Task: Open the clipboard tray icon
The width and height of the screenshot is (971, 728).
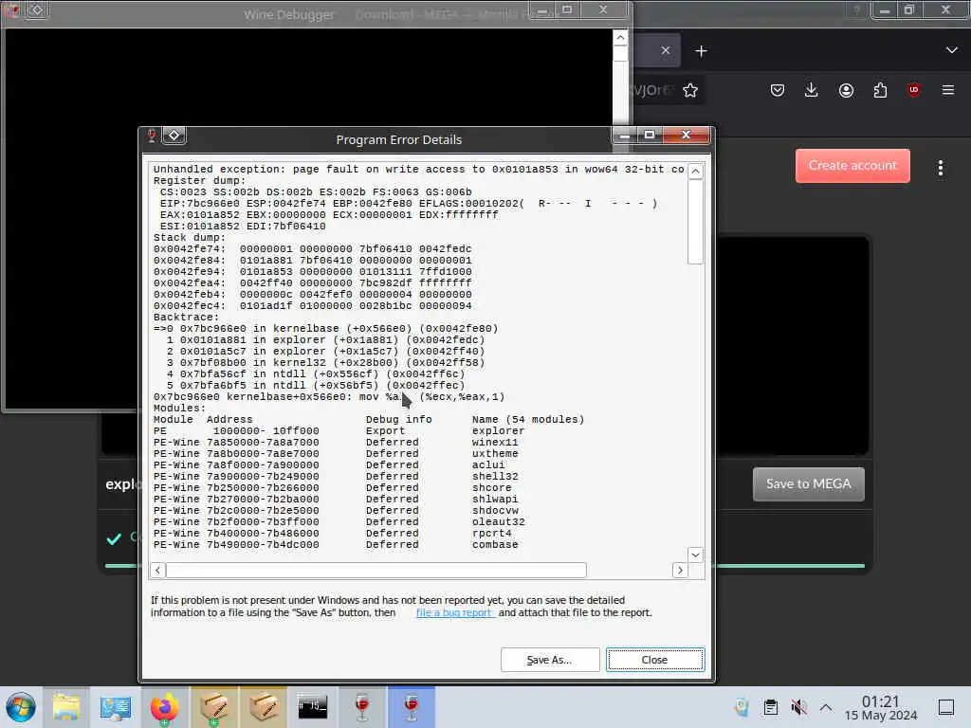Action: pos(770,707)
